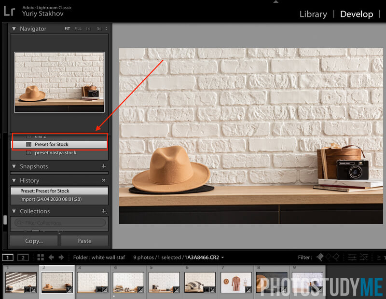Filter by unflagged photos flag icon
386x299 pixels.
tap(328, 257)
